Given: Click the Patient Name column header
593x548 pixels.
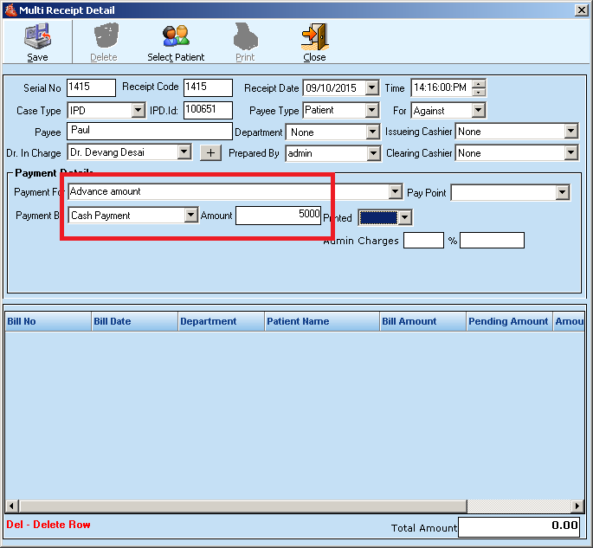Looking at the screenshot, I should (x=321, y=321).
